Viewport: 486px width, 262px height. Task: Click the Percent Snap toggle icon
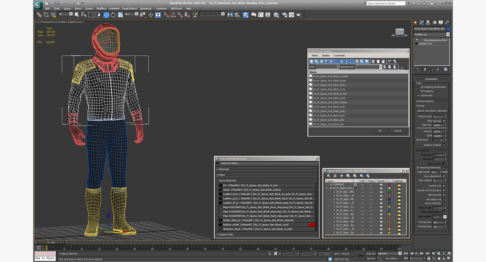[180, 15]
